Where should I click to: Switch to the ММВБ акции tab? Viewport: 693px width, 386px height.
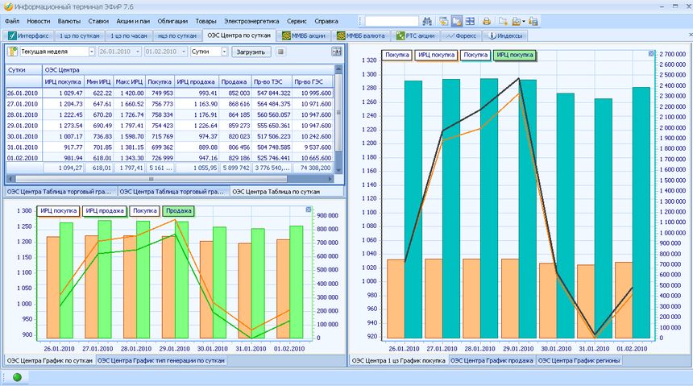click(x=305, y=35)
